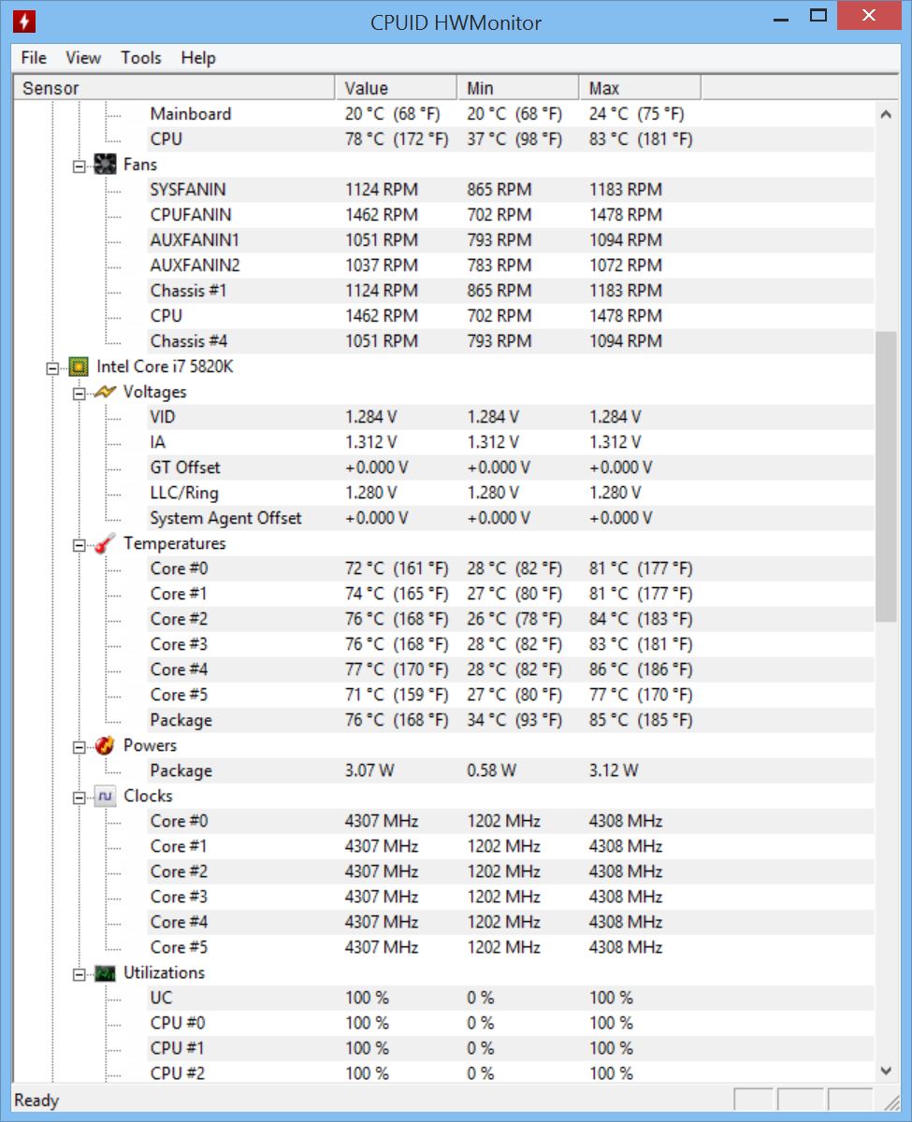This screenshot has height=1122, width=912.
Task: Collapse the Fans tree node
Action: tap(80, 165)
